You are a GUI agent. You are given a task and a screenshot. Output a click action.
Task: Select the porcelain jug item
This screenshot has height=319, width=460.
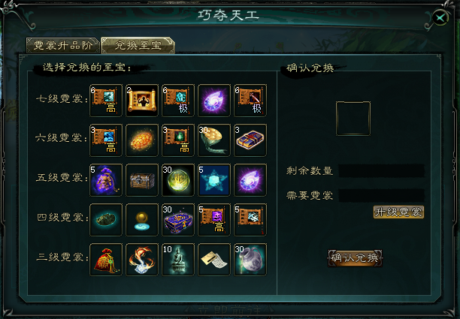250,260
